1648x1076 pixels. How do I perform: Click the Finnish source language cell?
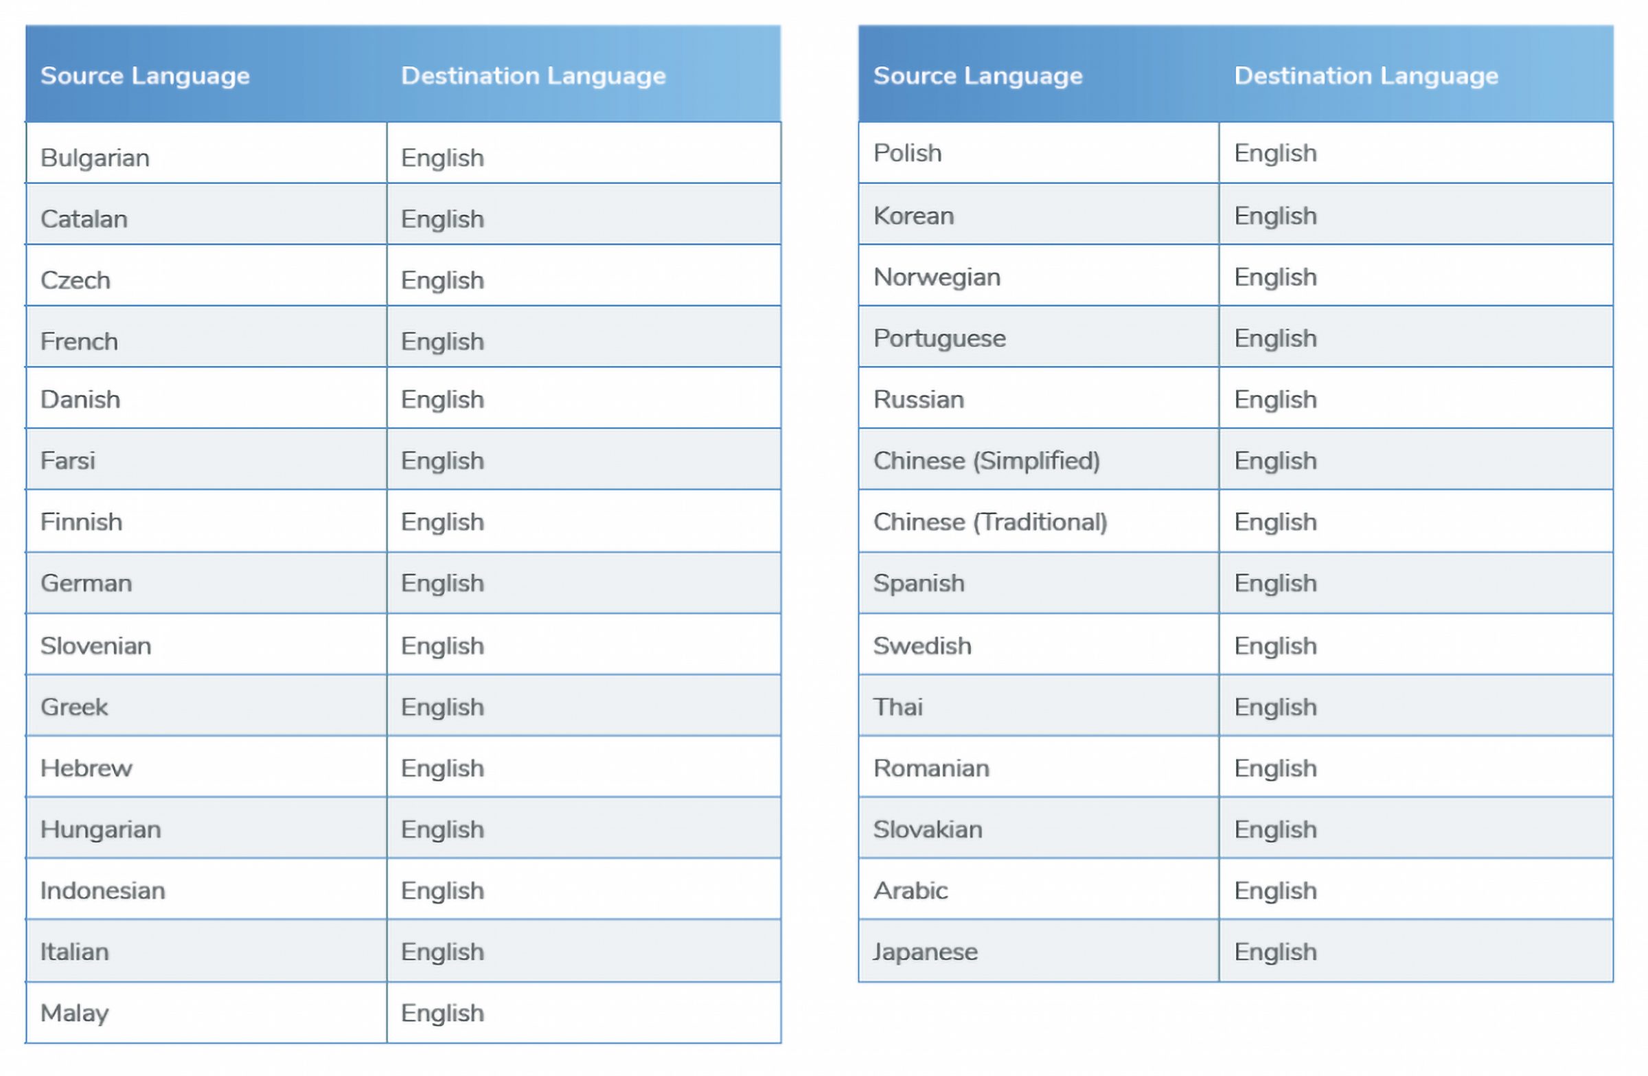[207, 520]
